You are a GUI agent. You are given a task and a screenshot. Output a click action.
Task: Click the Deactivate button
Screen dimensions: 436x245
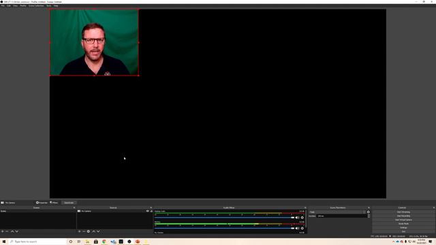tap(69, 203)
